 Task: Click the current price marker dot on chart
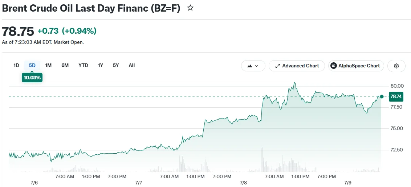click(x=382, y=97)
